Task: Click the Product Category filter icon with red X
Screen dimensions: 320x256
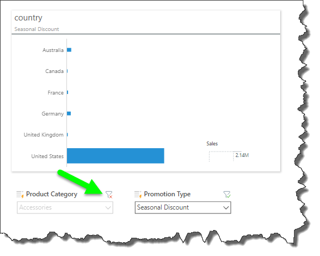Action: pos(109,195)
